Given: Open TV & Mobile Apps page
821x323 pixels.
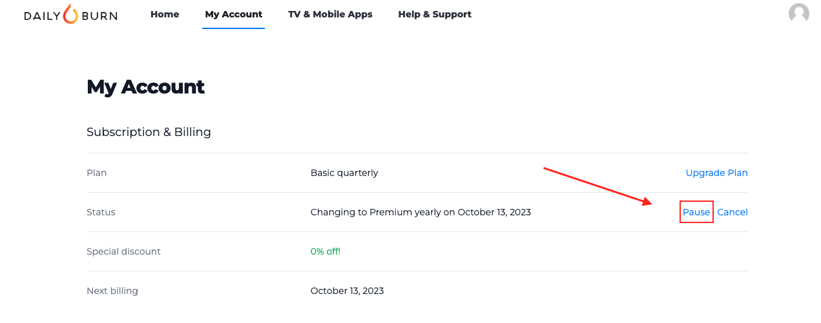Looking at the screenshot, I should [330, 14].
